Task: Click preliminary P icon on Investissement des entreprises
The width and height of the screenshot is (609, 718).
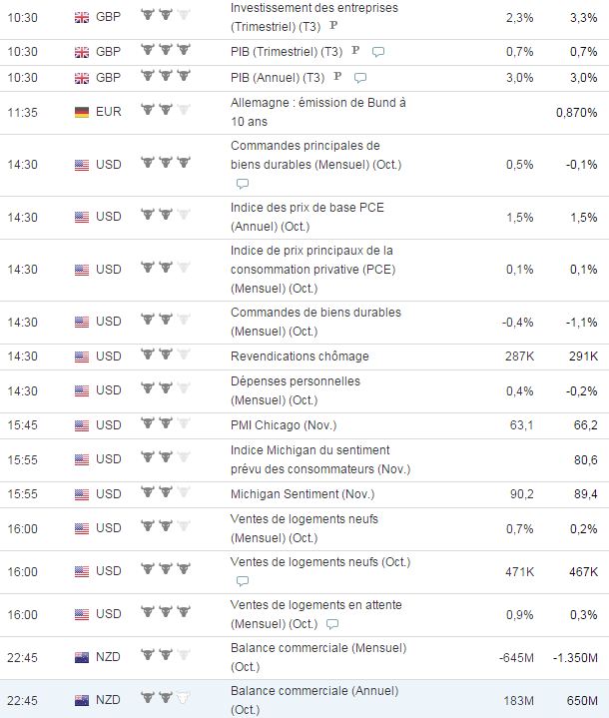Action: coord(333,26)
